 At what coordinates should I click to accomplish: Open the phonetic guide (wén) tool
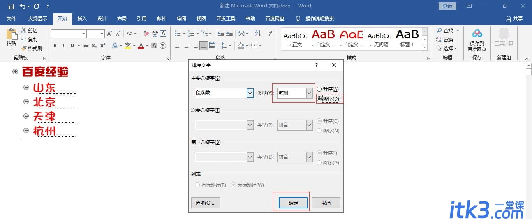(x=155, y=34)
